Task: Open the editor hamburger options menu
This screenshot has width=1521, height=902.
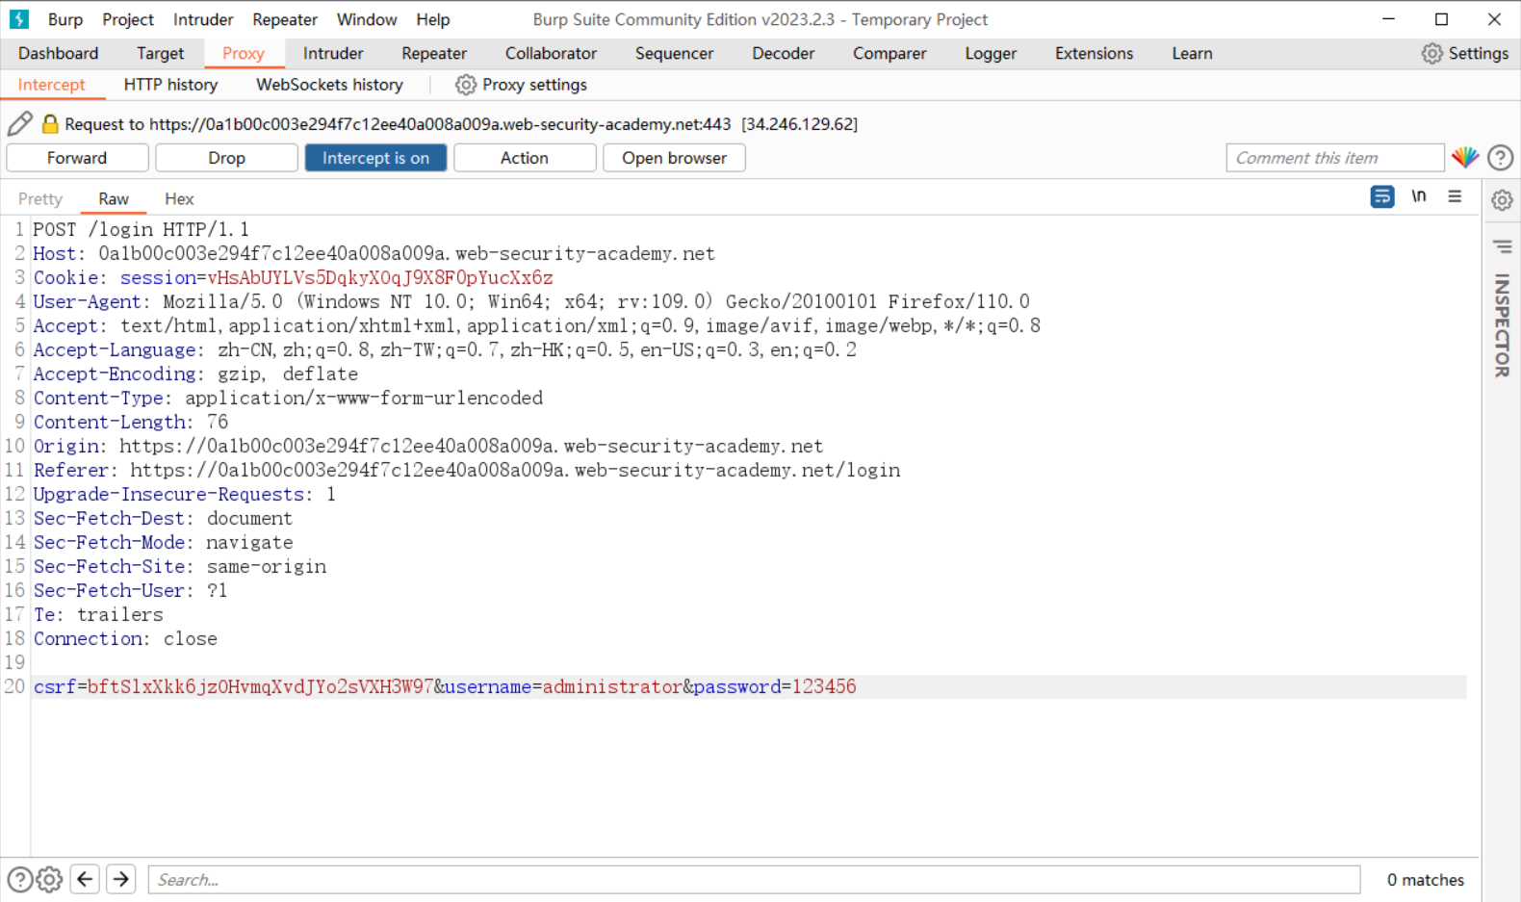Action: (x=1455, y=196)
